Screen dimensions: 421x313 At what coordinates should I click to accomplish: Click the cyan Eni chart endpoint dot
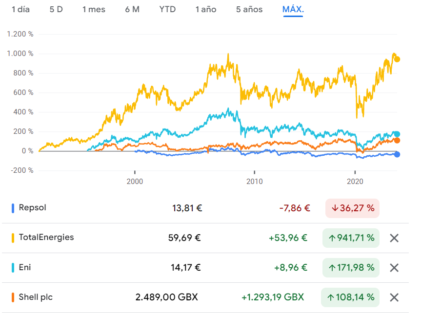click(397, 134)
